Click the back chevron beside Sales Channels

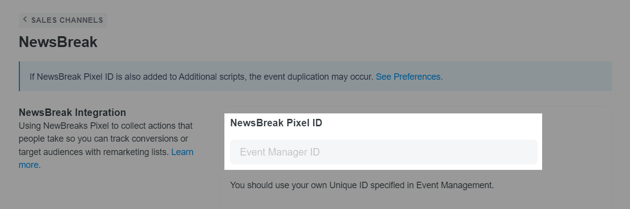[25, 20]
